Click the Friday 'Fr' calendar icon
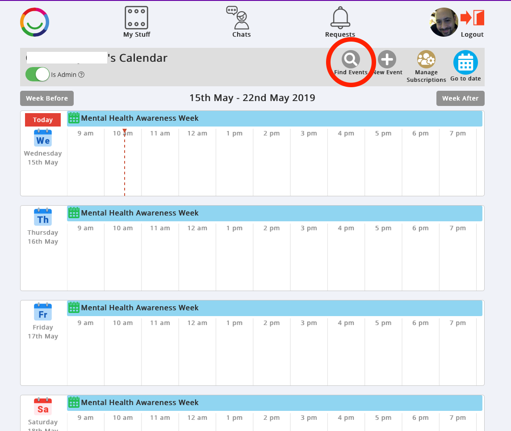 [43, 312]
